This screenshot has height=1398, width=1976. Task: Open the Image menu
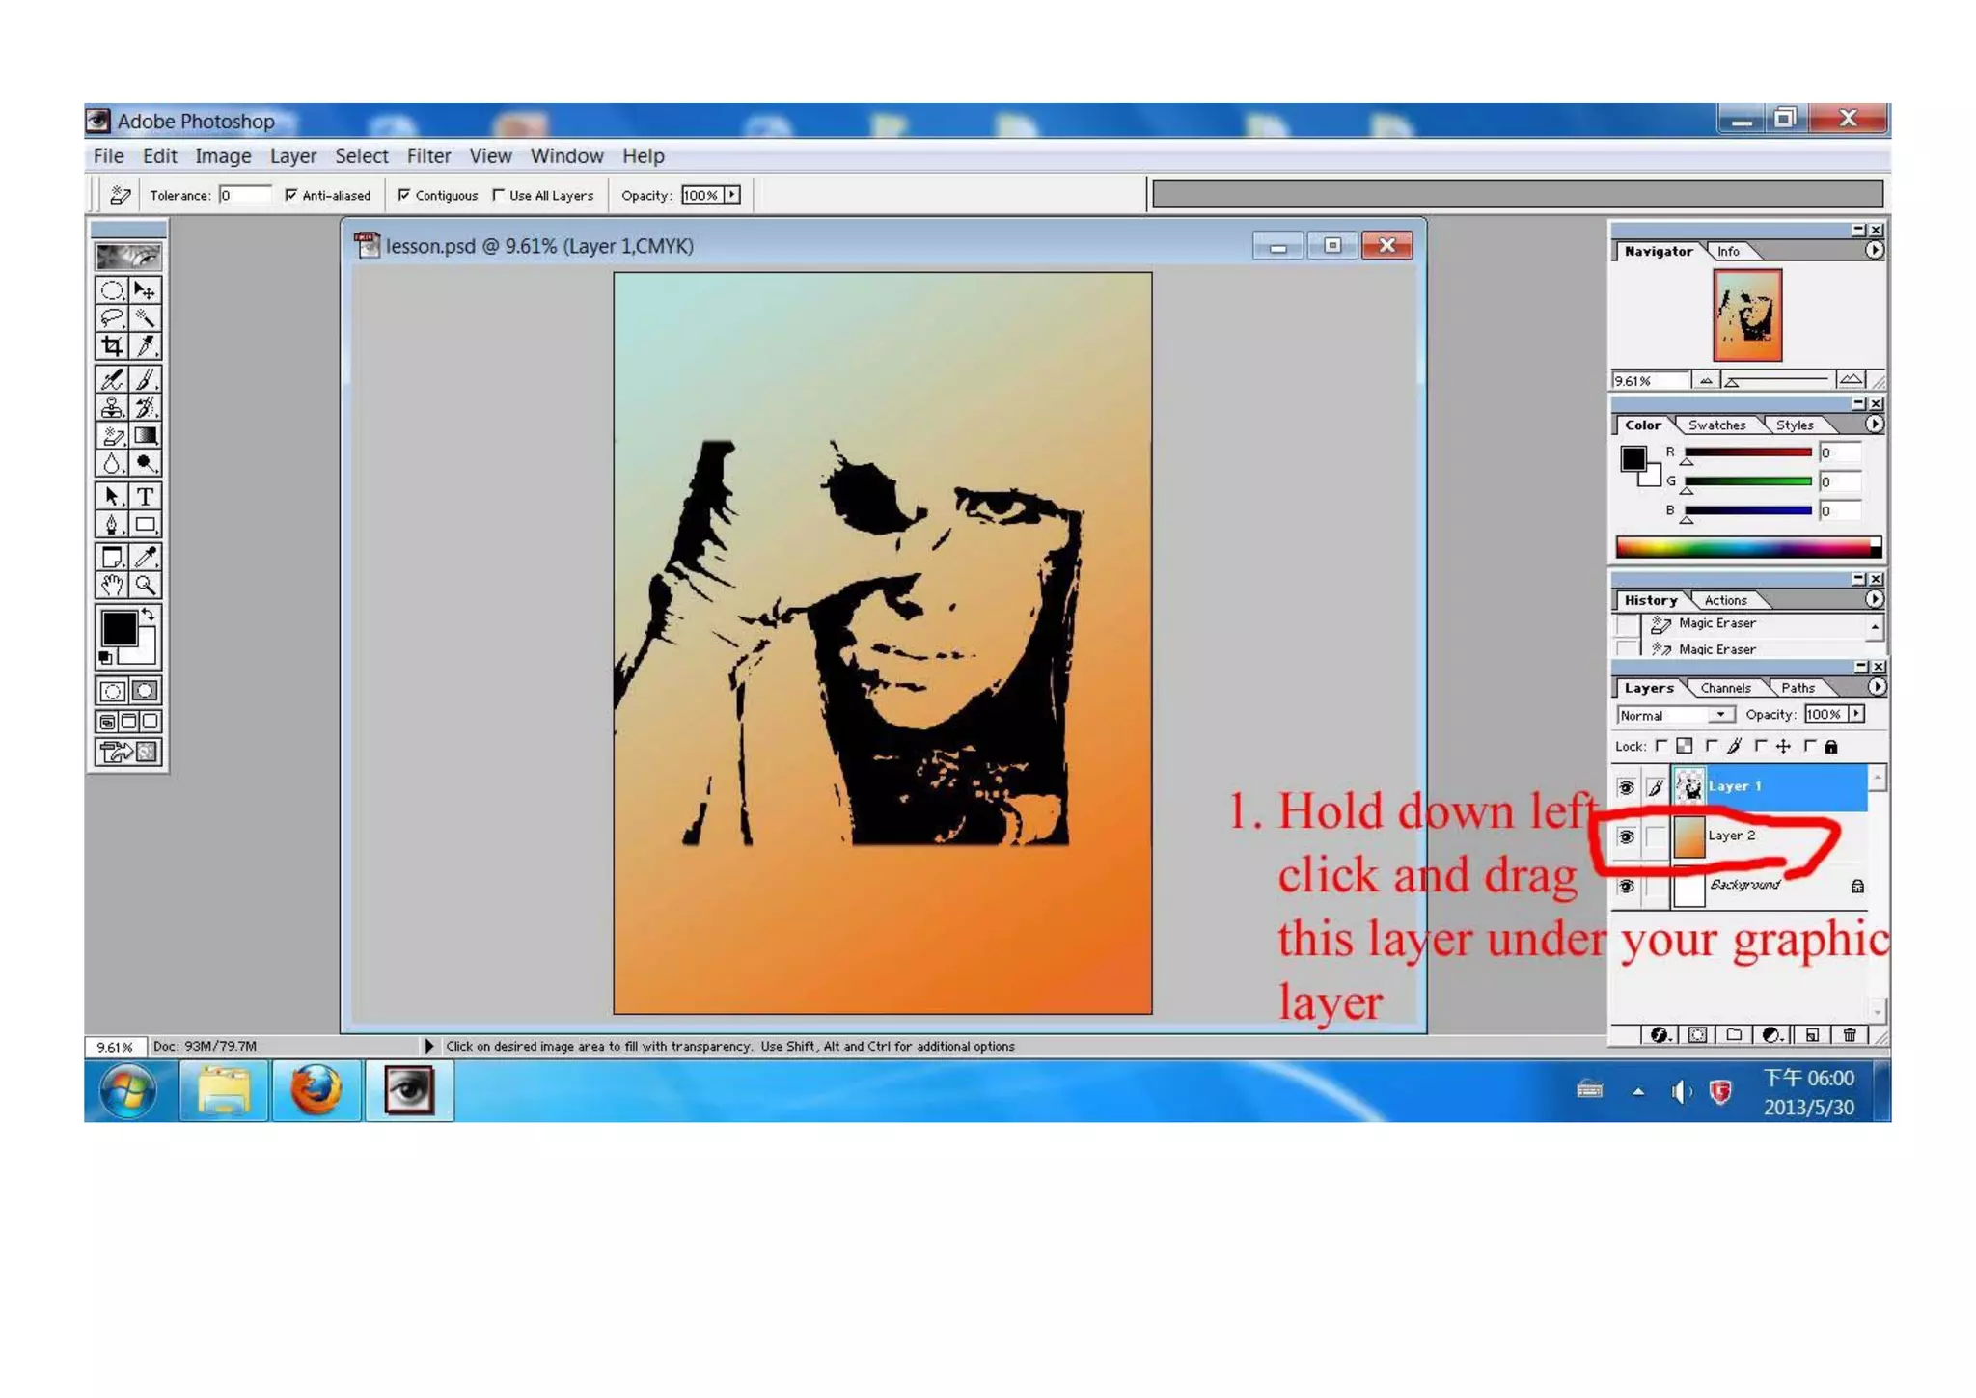[x=223, y=156]
